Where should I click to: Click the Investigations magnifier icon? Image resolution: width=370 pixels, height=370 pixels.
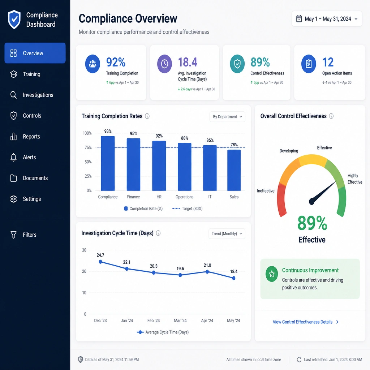13,95
